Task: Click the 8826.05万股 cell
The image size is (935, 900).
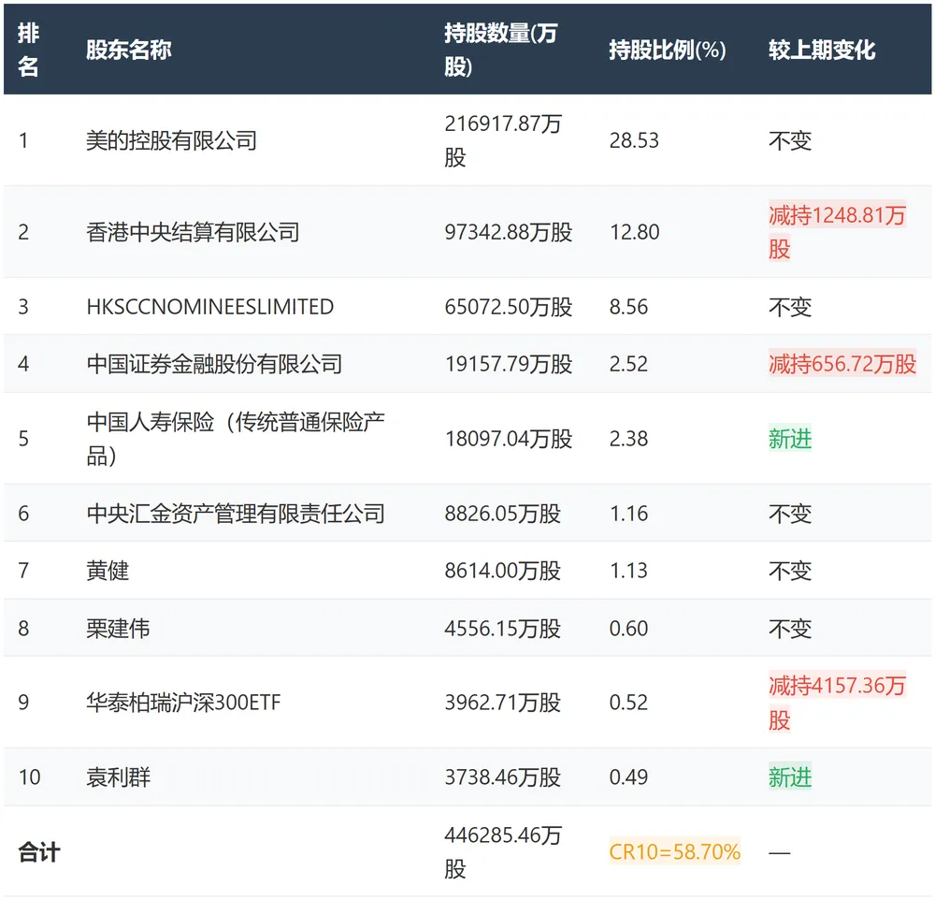Action: [x=503, y=514]
